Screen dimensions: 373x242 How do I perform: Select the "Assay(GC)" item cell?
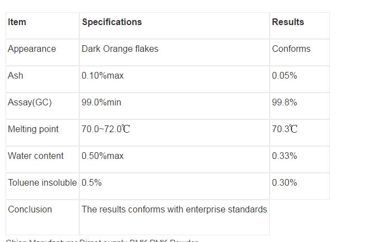pyautogui.click(x=30, y=103)
